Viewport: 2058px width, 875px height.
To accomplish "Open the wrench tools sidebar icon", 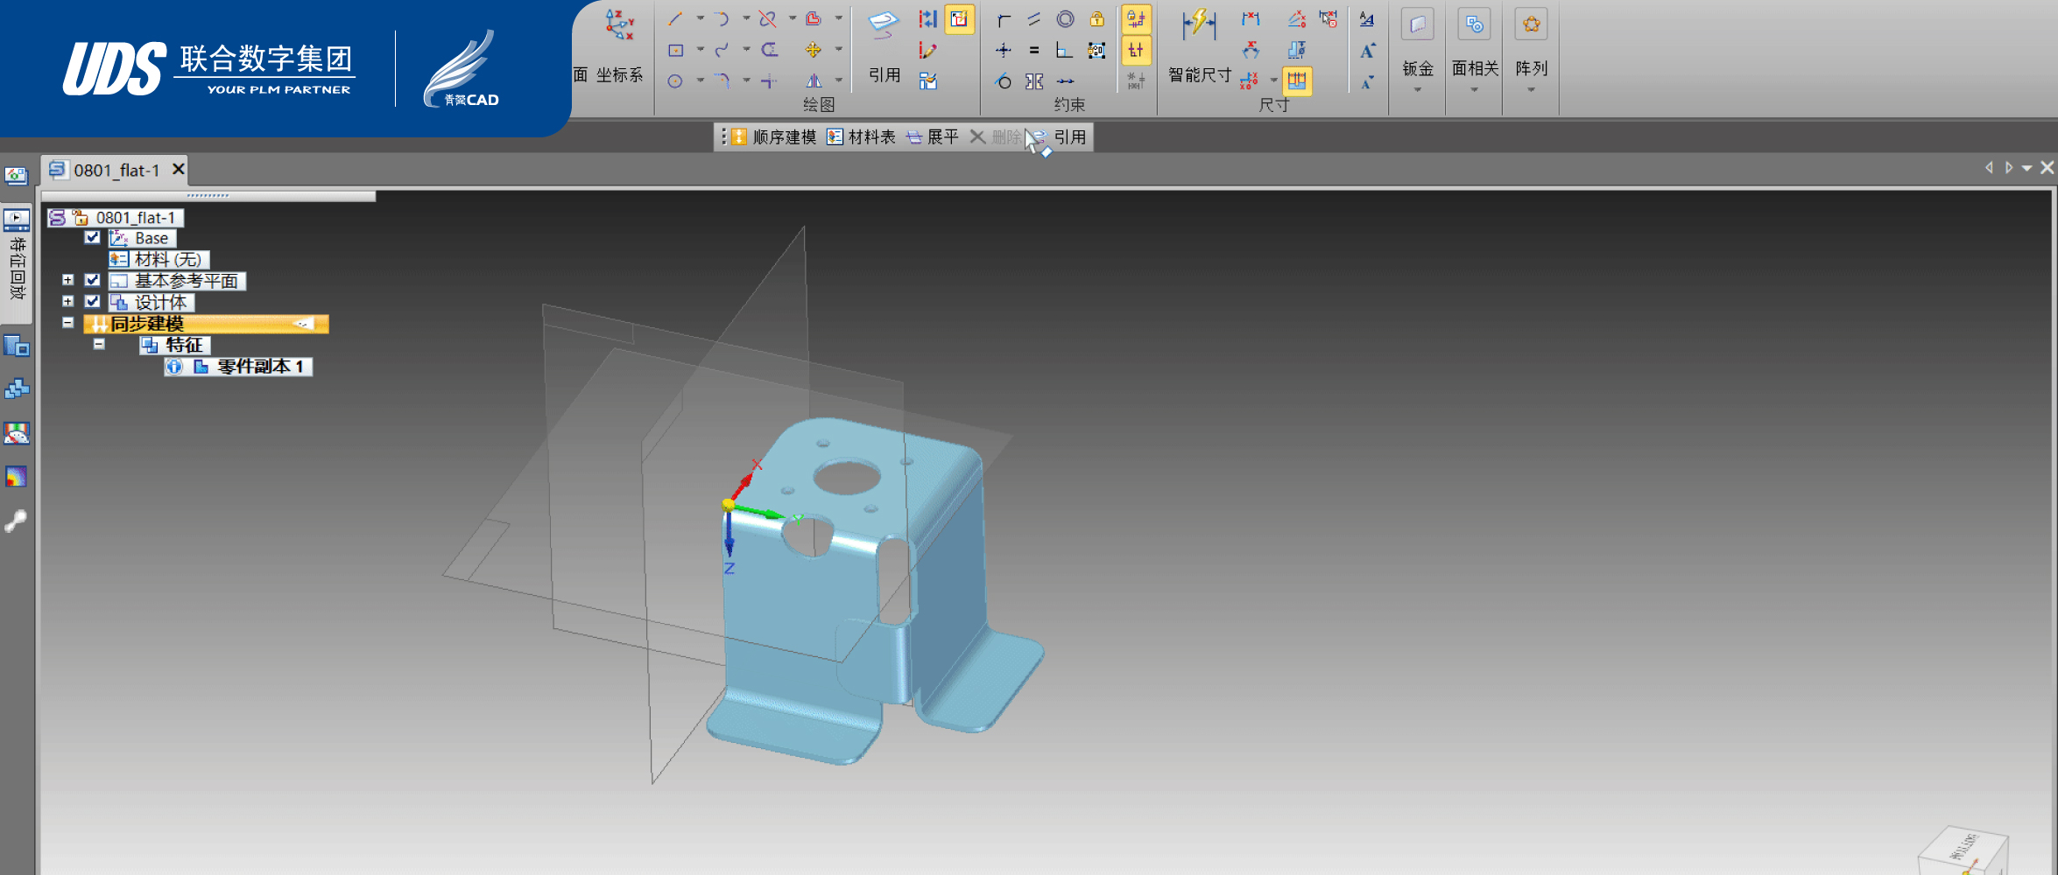I will coord(16,521).
